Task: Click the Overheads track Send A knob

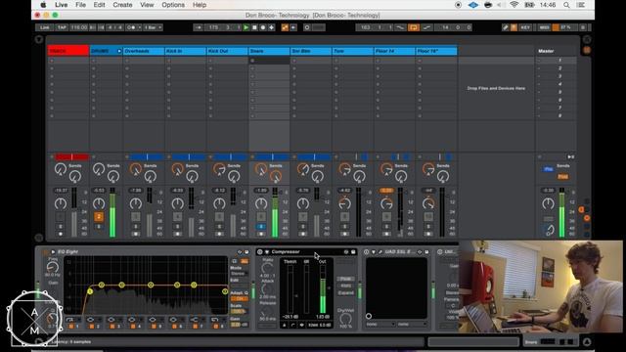Action: [x=136, y=169]
